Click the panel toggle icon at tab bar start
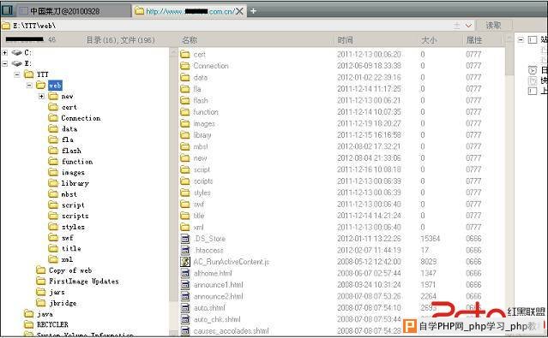This screenshot has width=548, height=338. click(7, 10)
